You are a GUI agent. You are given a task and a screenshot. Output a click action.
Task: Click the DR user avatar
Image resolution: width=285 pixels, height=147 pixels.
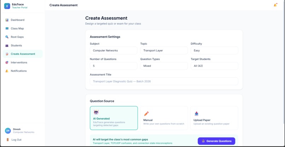8,130
